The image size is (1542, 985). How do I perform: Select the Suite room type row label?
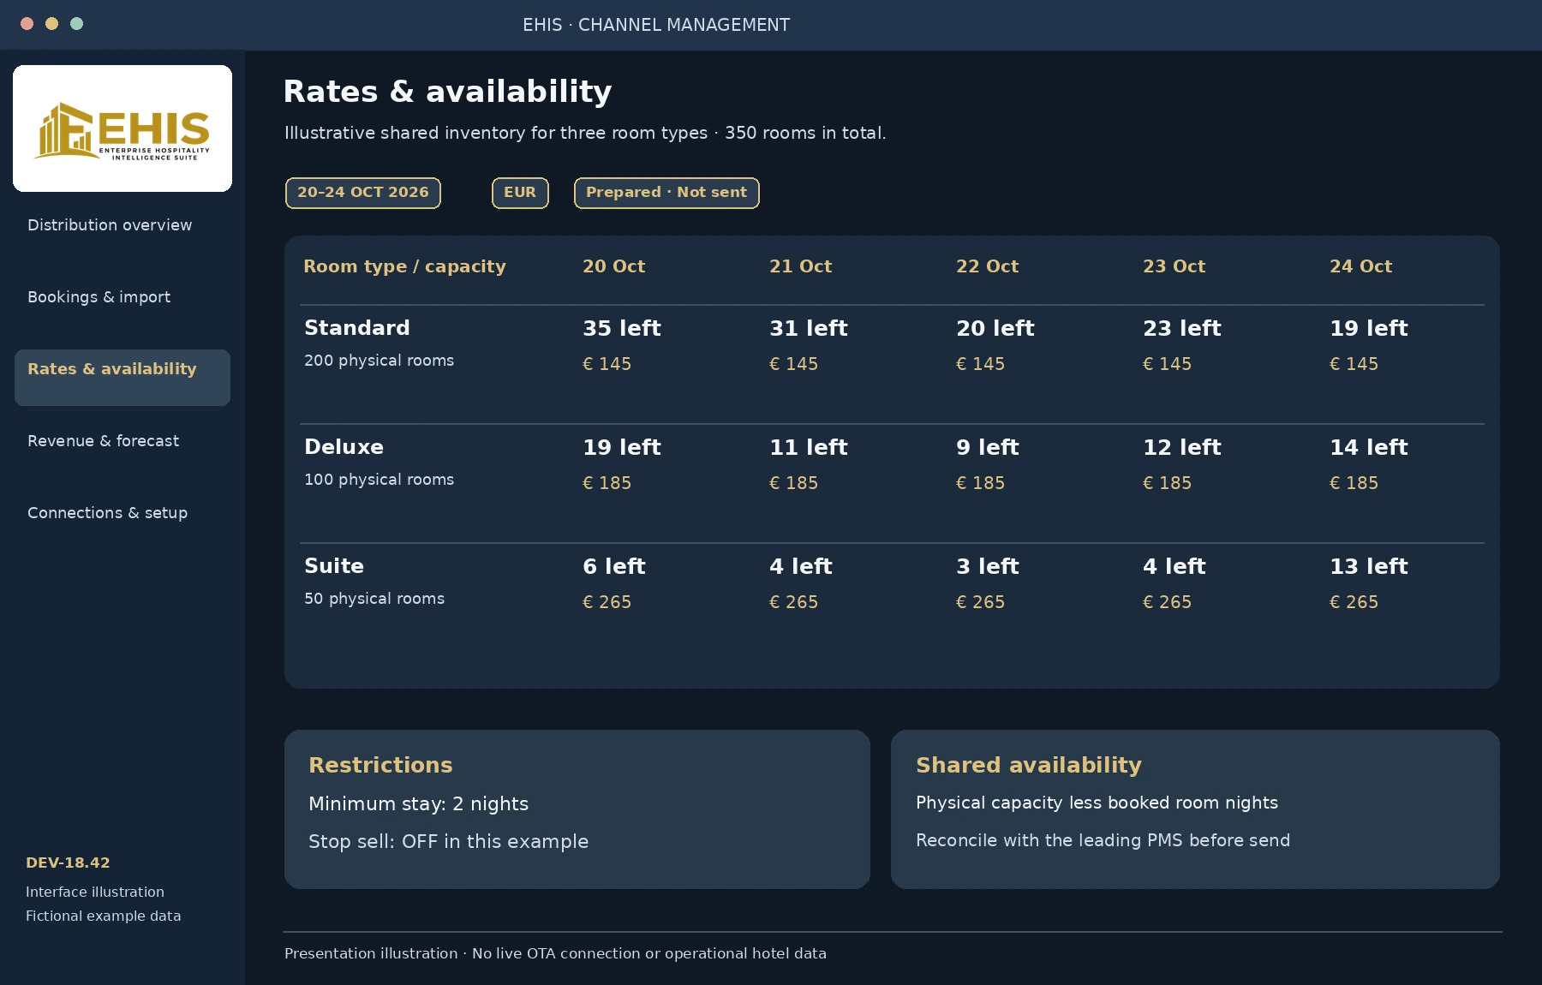tap(334, 566)
